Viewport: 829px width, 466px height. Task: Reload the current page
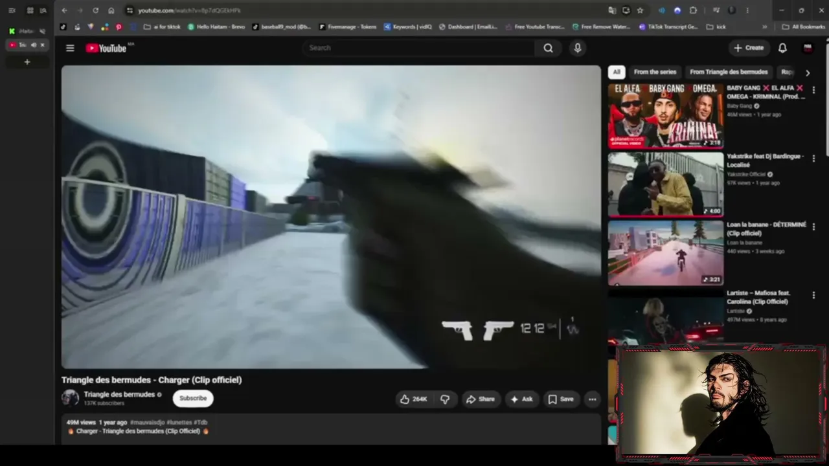tap(95, 10)
